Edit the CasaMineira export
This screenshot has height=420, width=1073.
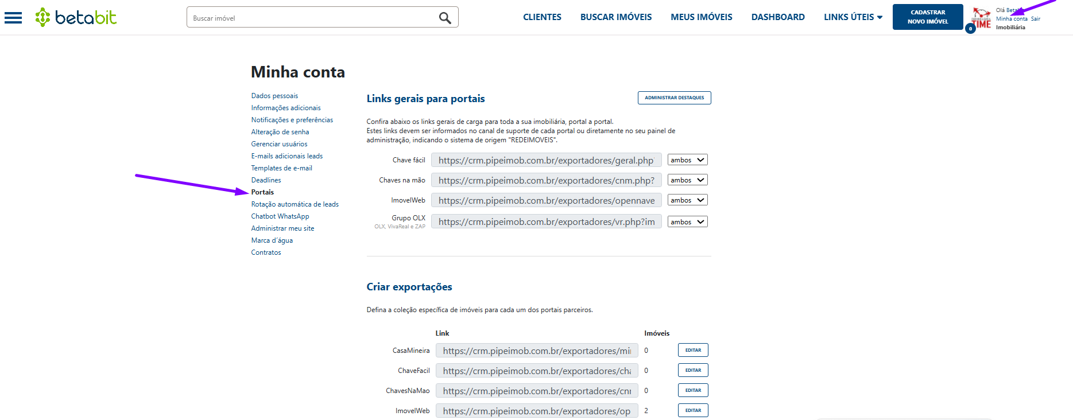(x=693, y=350)
